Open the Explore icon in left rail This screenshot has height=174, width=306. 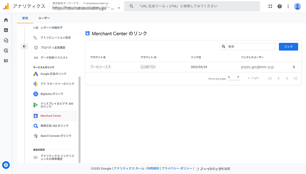pyautogui.click(x=6, y=40)
